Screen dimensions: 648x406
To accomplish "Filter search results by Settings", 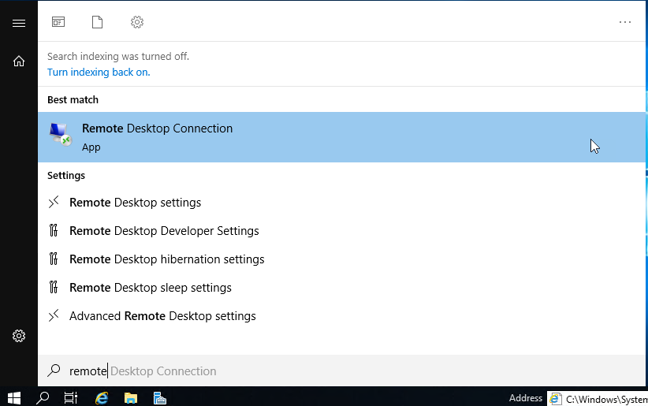I will [137, 22].
